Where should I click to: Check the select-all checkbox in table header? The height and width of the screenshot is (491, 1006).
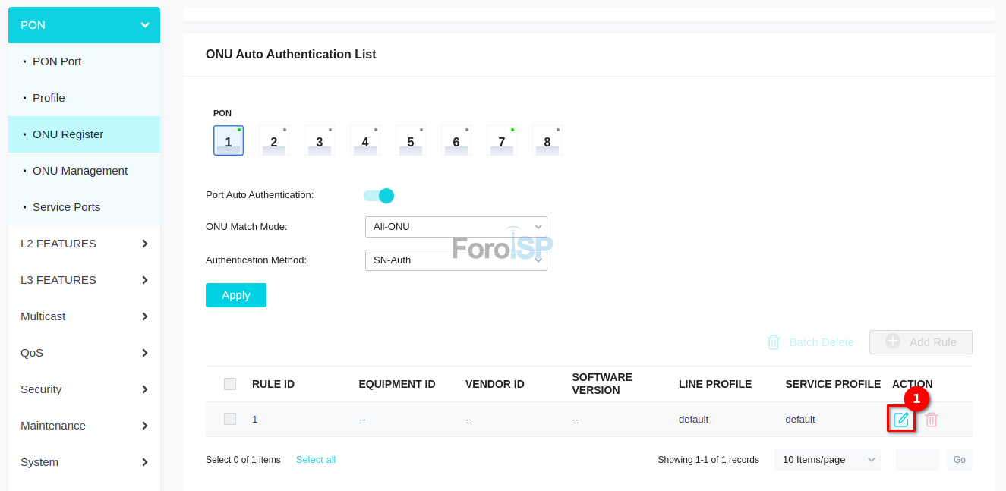(230, 384)
